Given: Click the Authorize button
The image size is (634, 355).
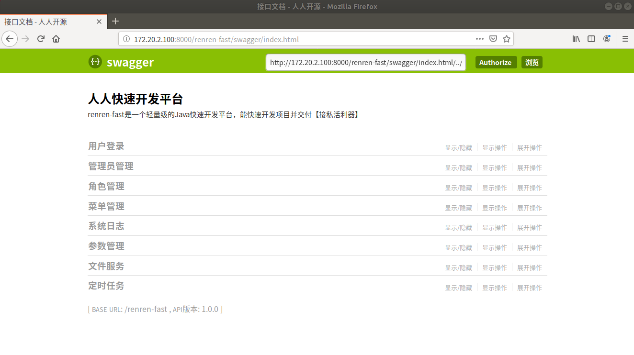Looking at the screenshot, I should pyautogui.click(x=496, y=62).
